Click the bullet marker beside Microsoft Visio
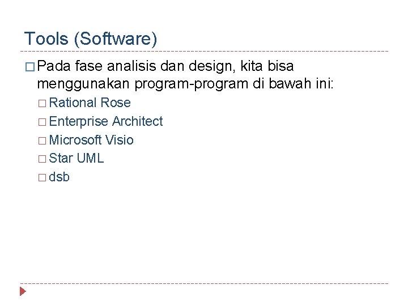Viewport: 408px width, 306px height. (x=42, y=141)
